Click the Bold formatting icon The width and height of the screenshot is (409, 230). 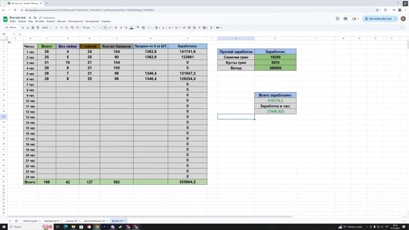(116, 27)
